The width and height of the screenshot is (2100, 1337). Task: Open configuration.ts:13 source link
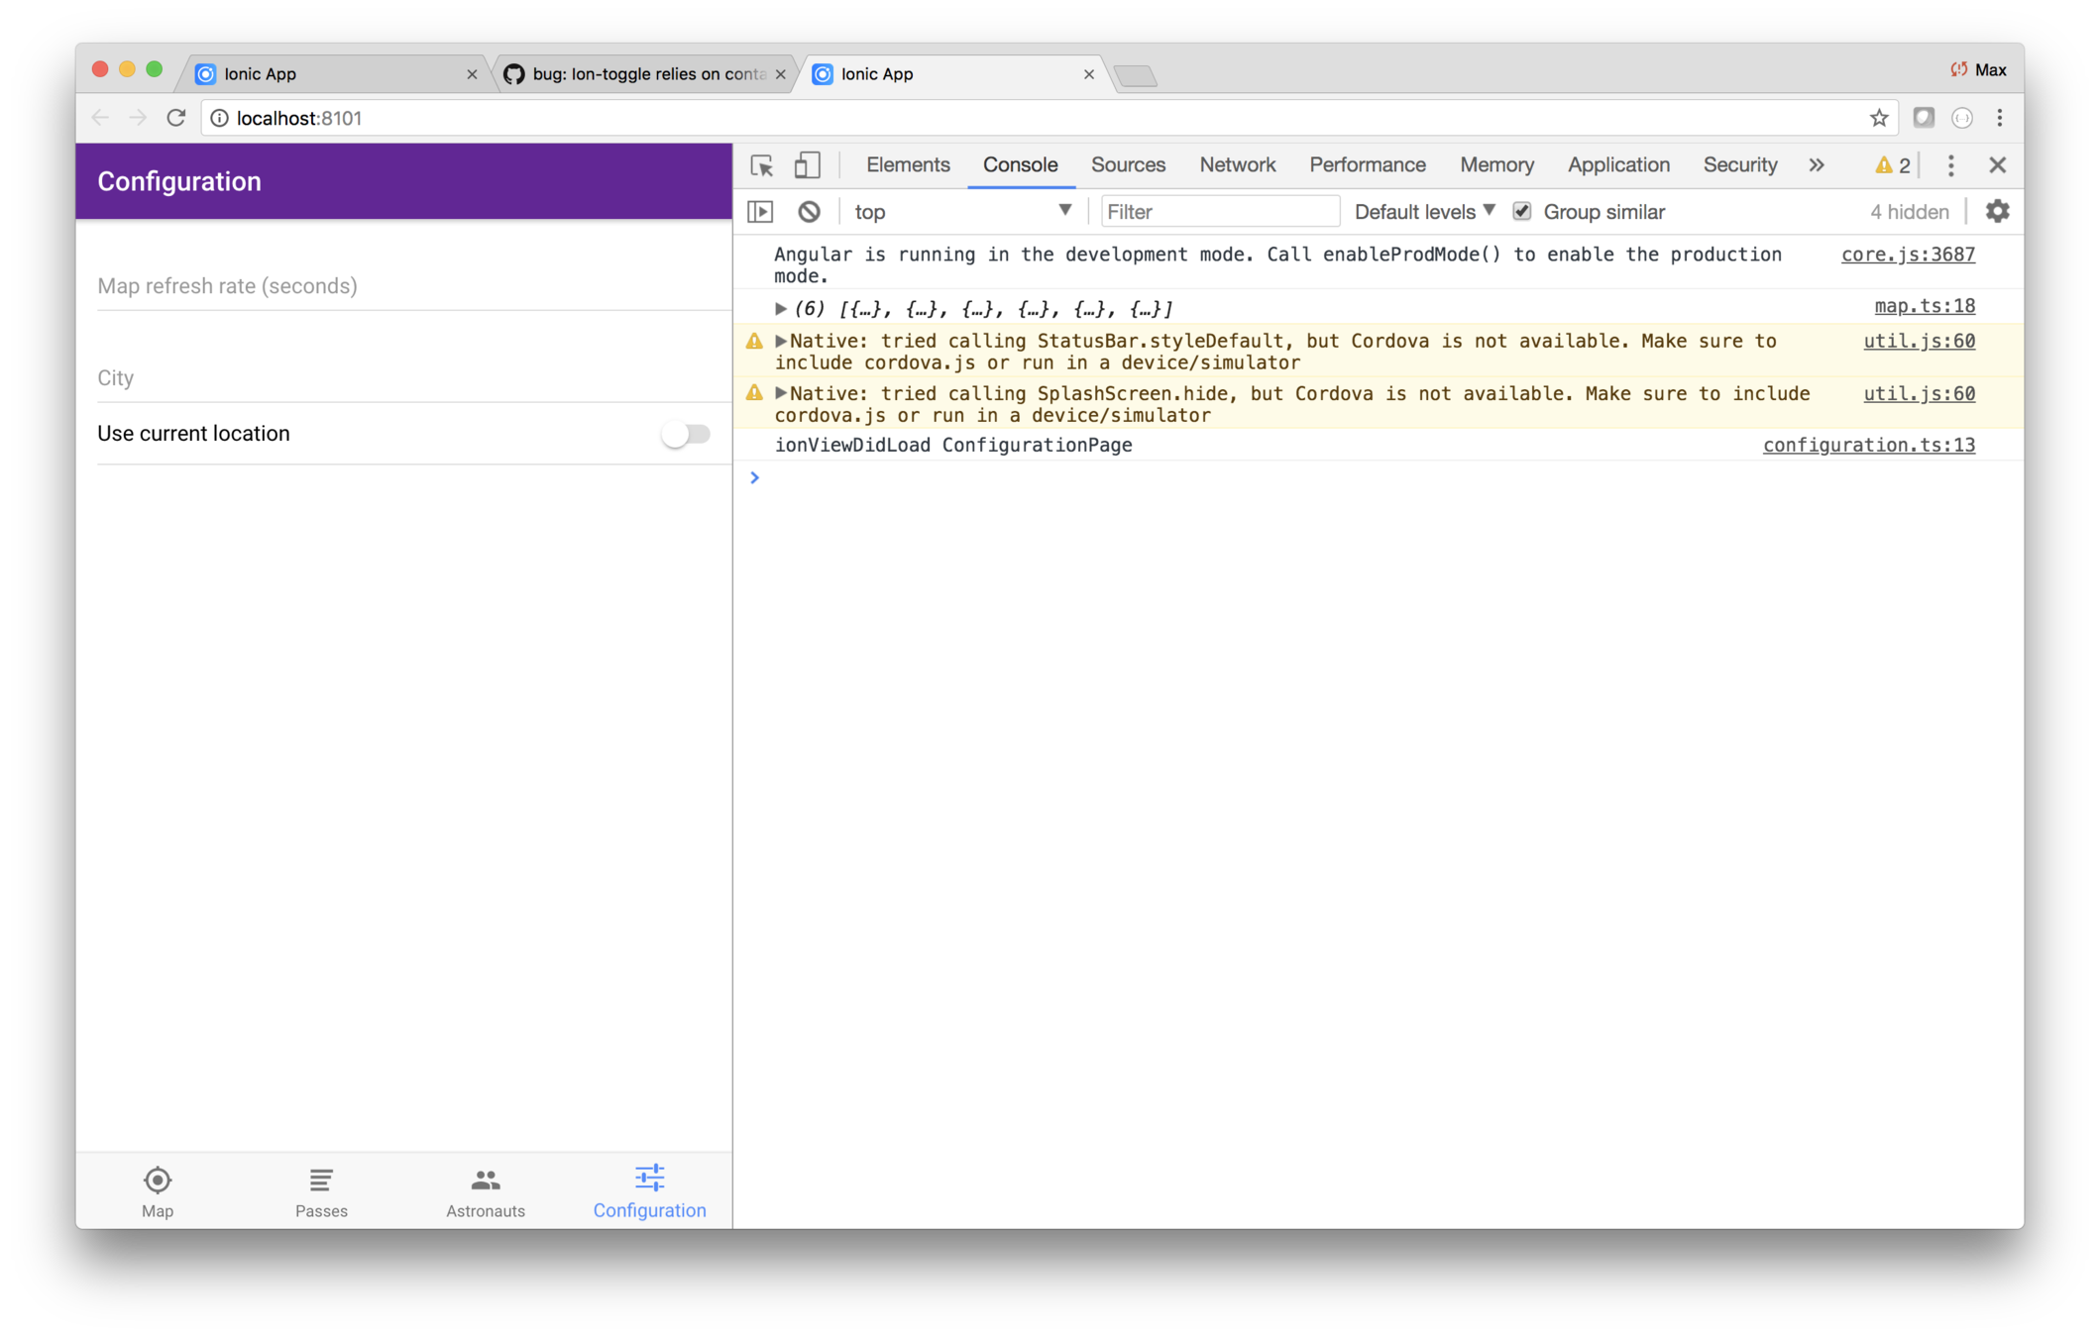[1868, 446]
